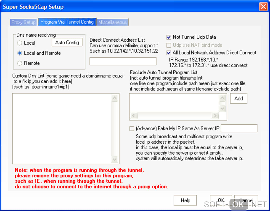Click the Custom Dns List scroll down arrow

tap(115, 159)
